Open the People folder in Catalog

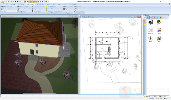point(151,39)
